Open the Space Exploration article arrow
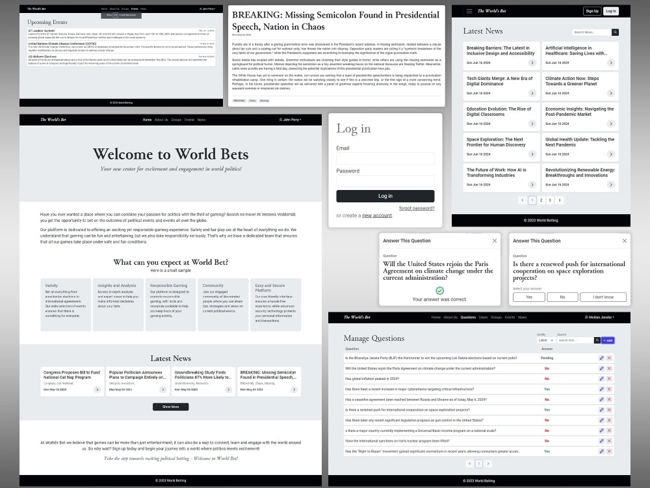The image size is (650, 488). click(532, 154)
